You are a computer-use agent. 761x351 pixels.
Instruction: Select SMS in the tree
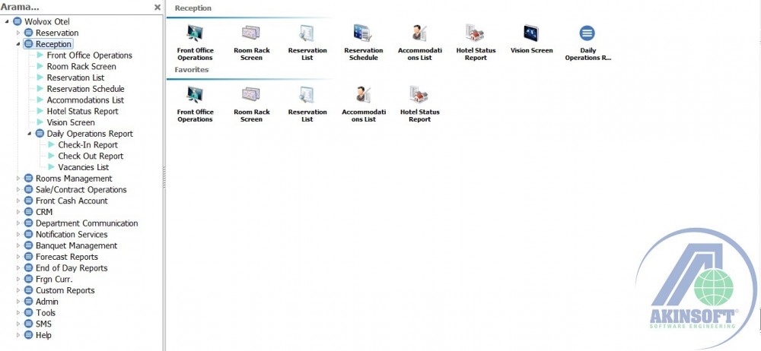click(x=43, y=324)
